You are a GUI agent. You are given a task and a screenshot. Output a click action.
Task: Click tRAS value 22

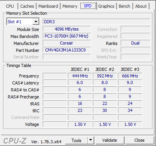point(105,103)
